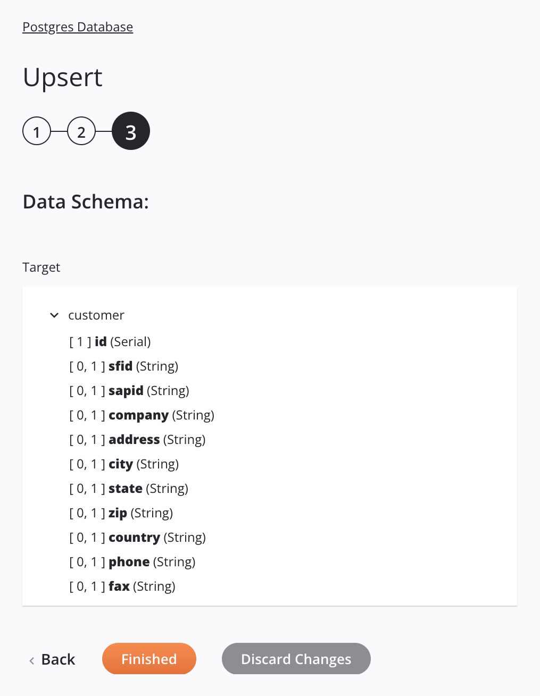Select the sapid field
The width and height of the screenshot is (540, 696).
pos(128,390)
